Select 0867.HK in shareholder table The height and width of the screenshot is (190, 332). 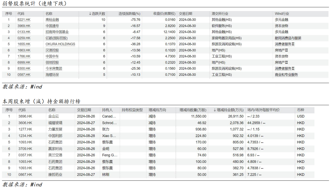tap(25, 175)
